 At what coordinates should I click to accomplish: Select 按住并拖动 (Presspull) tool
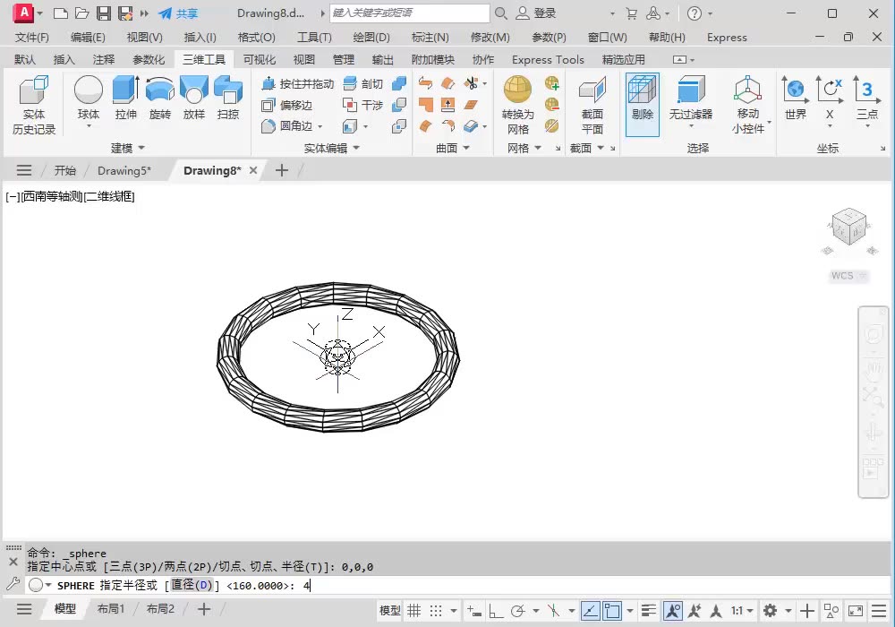click(x=297, y=83)
